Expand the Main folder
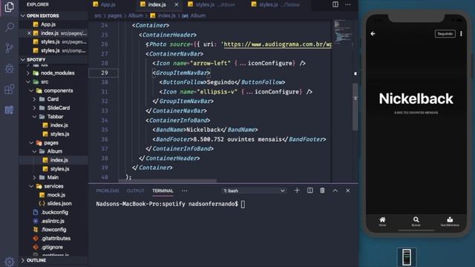This screenshot has height=267, width=475. 34,177
